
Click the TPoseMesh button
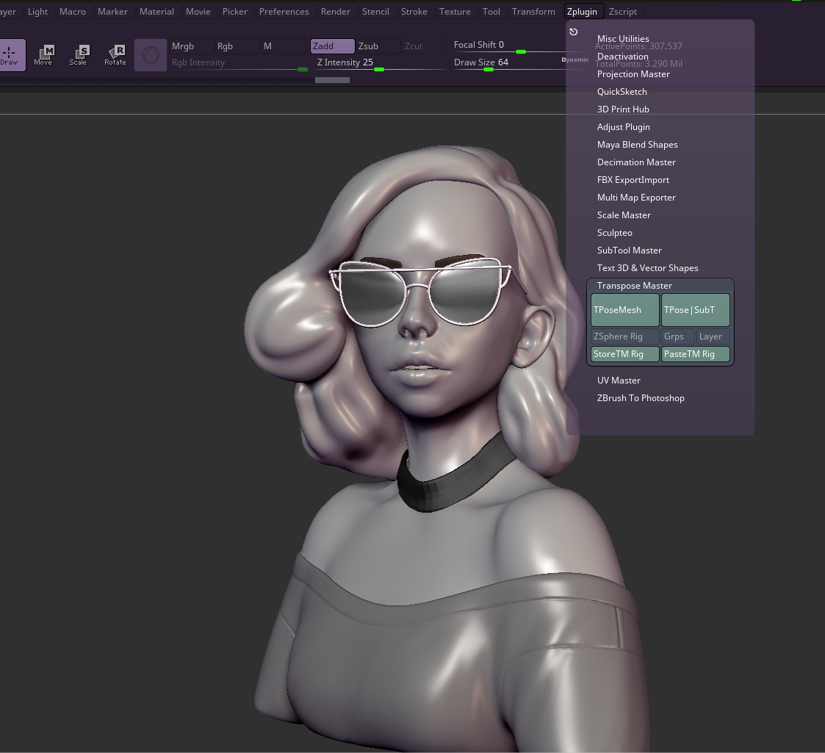tap(625, 310)
